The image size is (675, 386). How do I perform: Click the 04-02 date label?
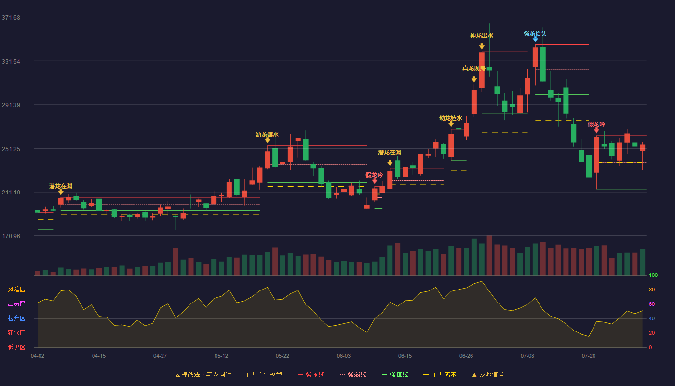pyautogui.click(x=38, y=356)
